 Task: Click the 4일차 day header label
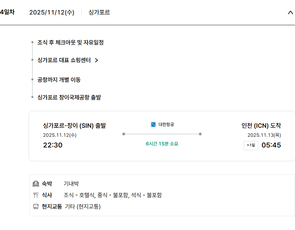click(x=7, y=12)
